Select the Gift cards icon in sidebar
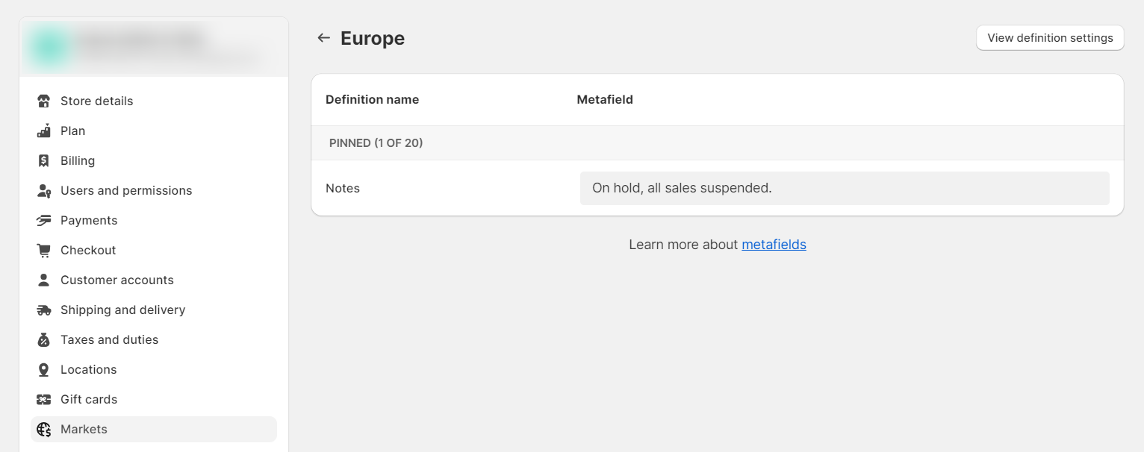This screenshot has height=452, width=1144. point(45,399)
